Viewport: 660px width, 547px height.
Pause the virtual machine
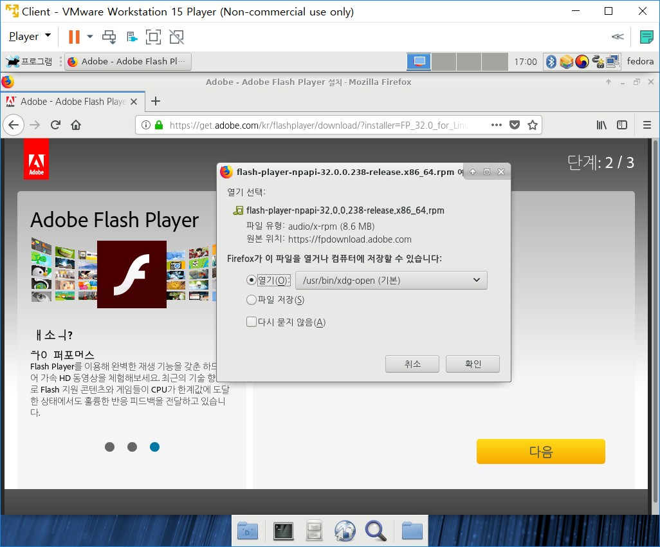(74, 37)
